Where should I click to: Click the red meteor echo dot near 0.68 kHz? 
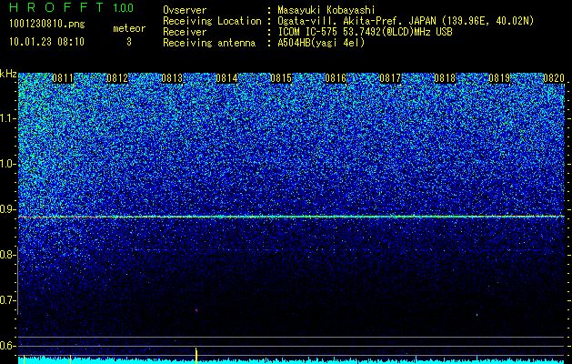(x=196, y=310)
